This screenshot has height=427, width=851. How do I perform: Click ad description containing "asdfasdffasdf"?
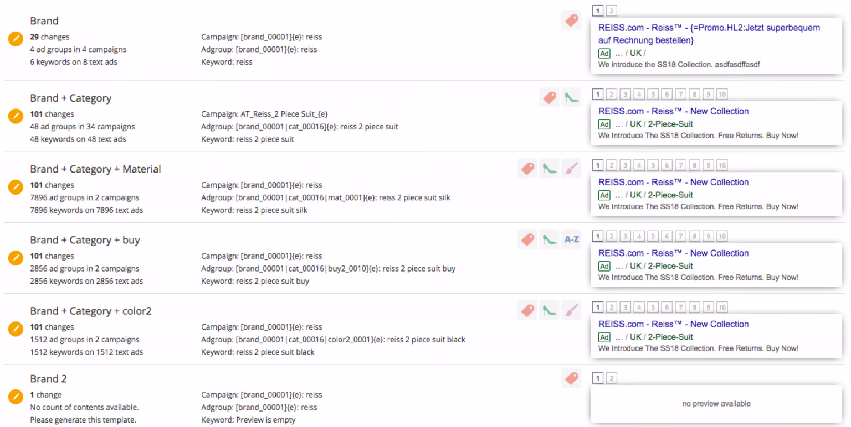679,65
